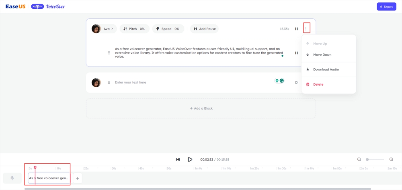The height and width of the screenshot is (190, 402).
Task: Open the three-dot more options menu
Action: [x=306, y=29]
